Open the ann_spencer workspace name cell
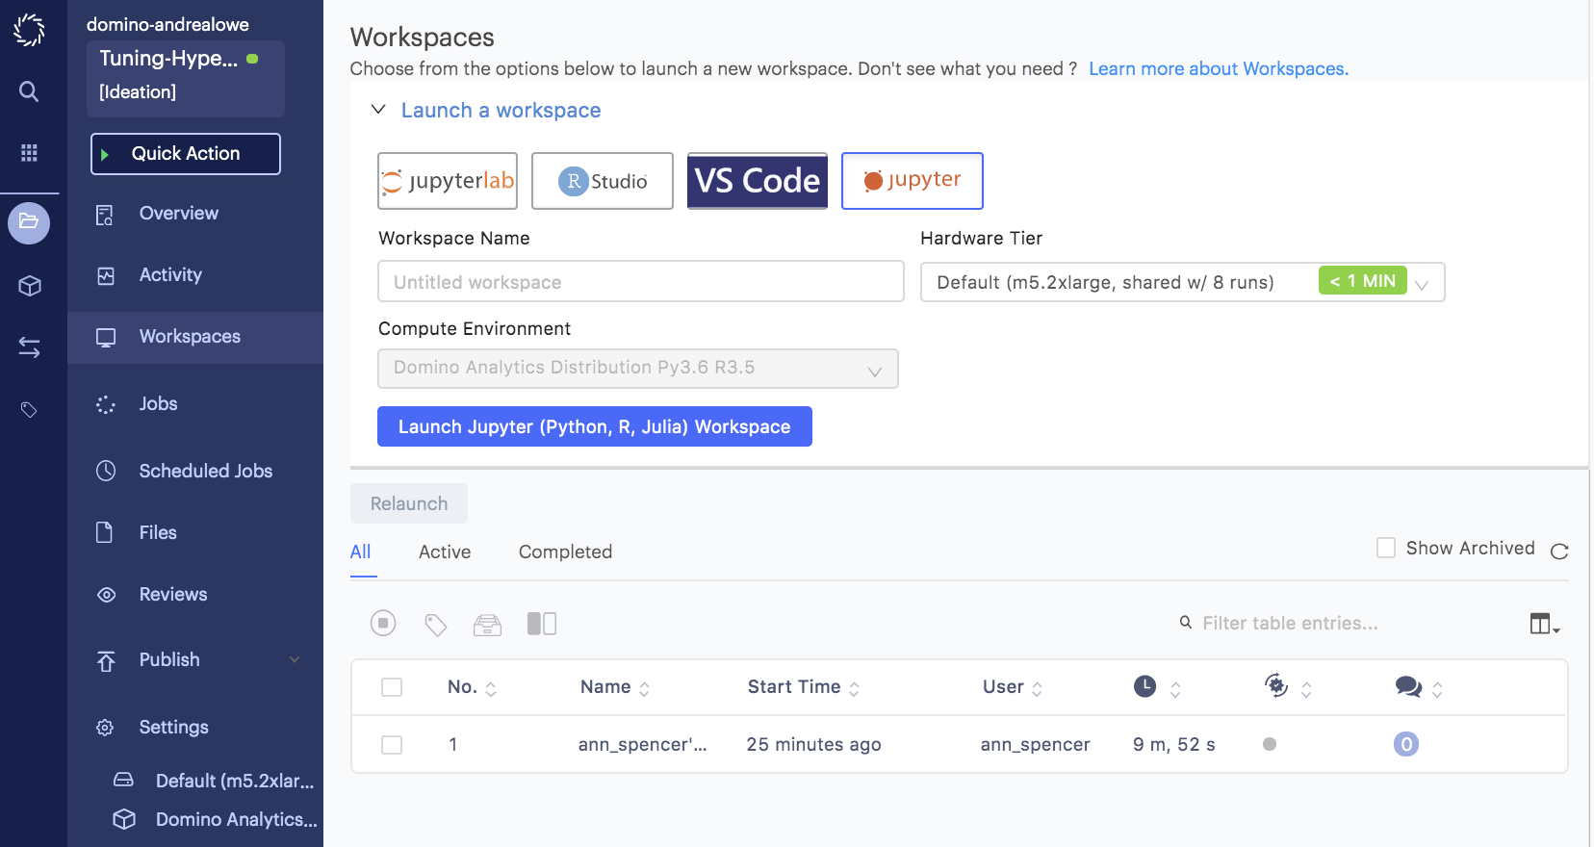 (643, 744)
